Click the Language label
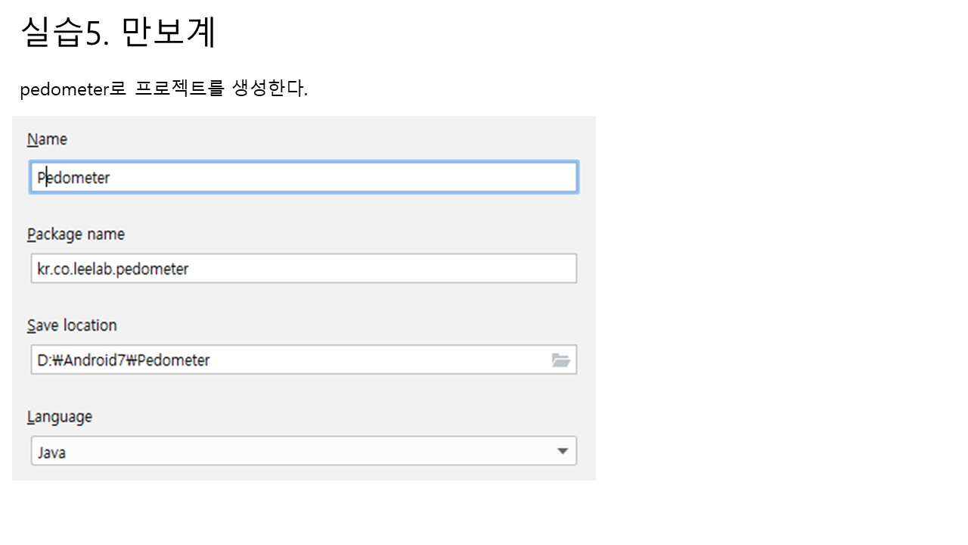 [59, 417]
